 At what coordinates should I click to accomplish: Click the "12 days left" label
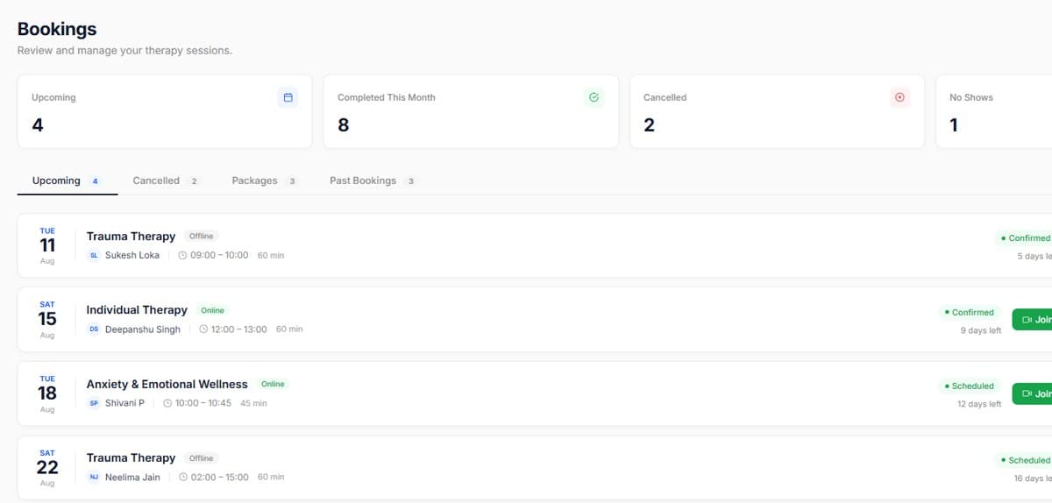979,404
